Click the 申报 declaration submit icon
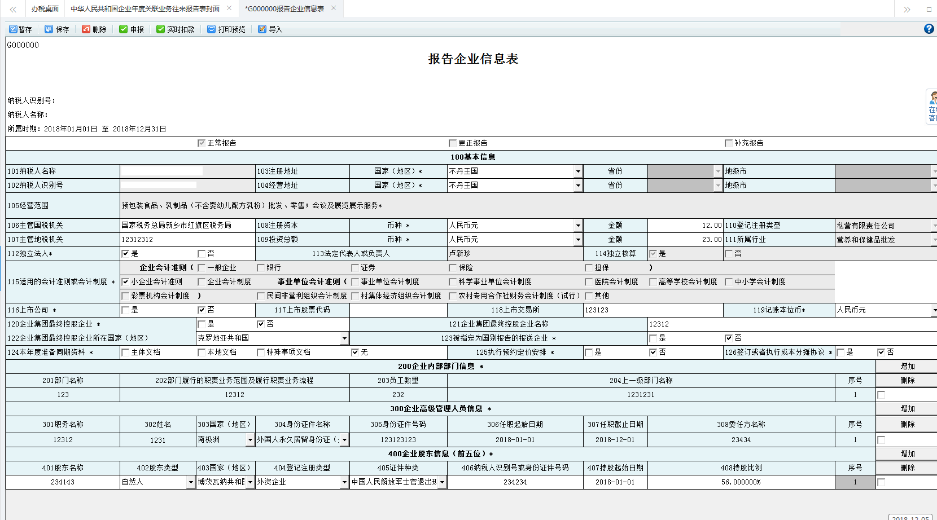 point(132,29)
